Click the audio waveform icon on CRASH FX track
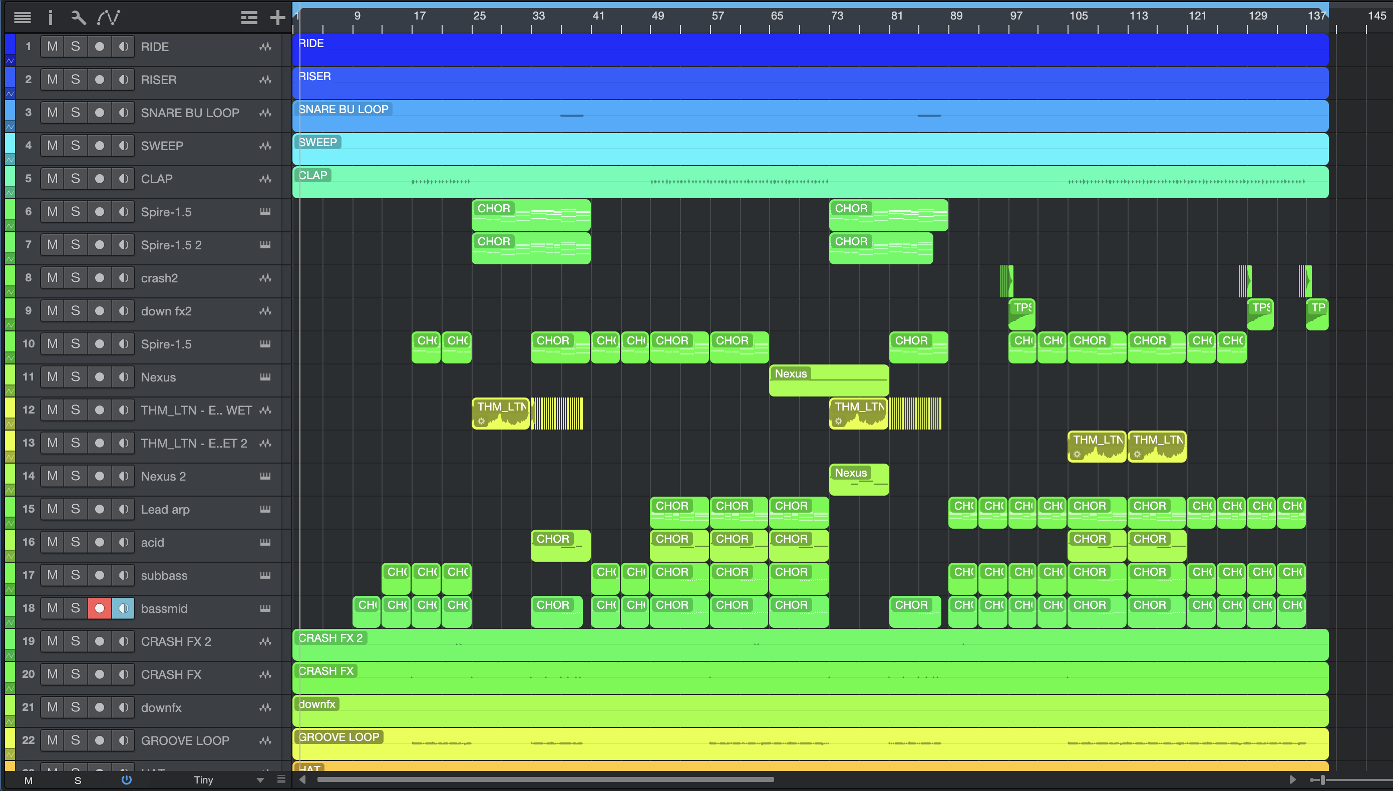 click(x=265, y=674)
